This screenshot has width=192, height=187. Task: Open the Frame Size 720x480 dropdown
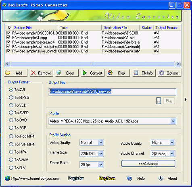click(101, 154)
